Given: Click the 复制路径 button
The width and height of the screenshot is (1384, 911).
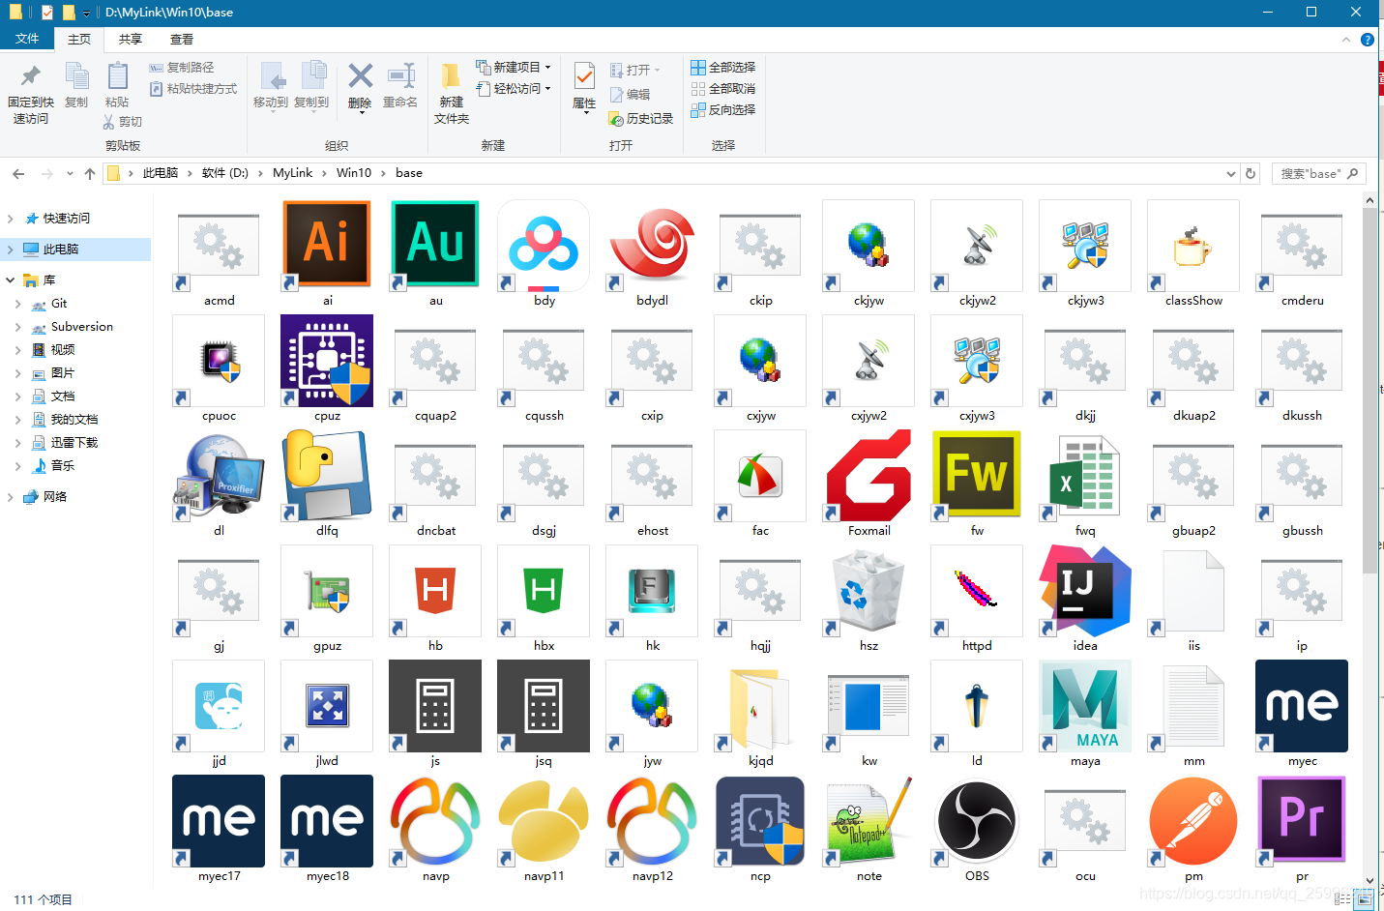Looking at the screenshot, I should pyautogui.click(x=182, y=67).
